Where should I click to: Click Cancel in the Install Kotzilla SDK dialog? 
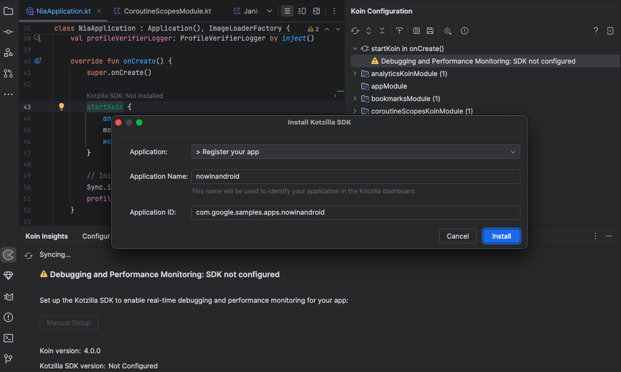point(457,236)
